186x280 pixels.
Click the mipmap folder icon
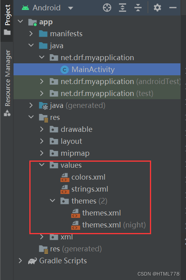coord(54,153)
